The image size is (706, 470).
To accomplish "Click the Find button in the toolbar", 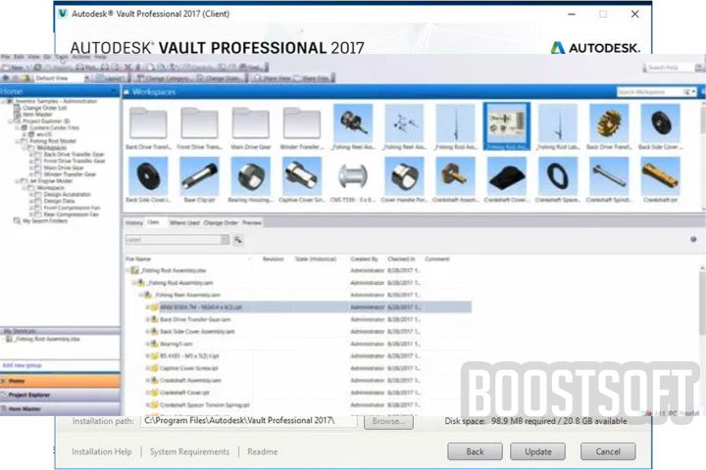I will coord(251,68).
